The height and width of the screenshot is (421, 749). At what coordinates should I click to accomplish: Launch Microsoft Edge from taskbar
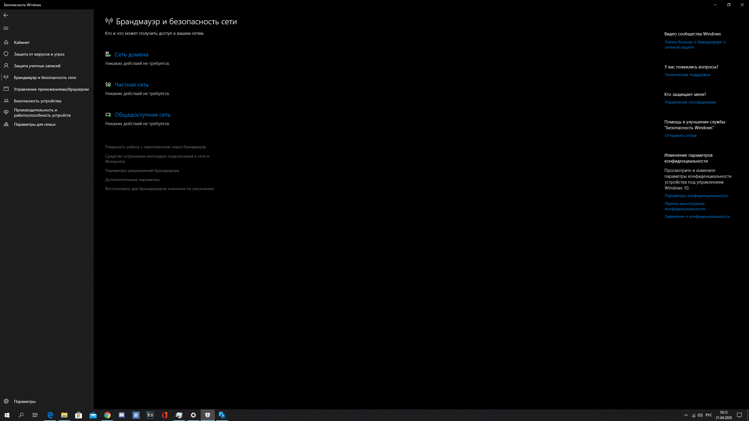point(50,415)
